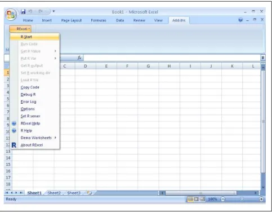Click the formula bar input field
272x212 pixels.
pos(172,58)
